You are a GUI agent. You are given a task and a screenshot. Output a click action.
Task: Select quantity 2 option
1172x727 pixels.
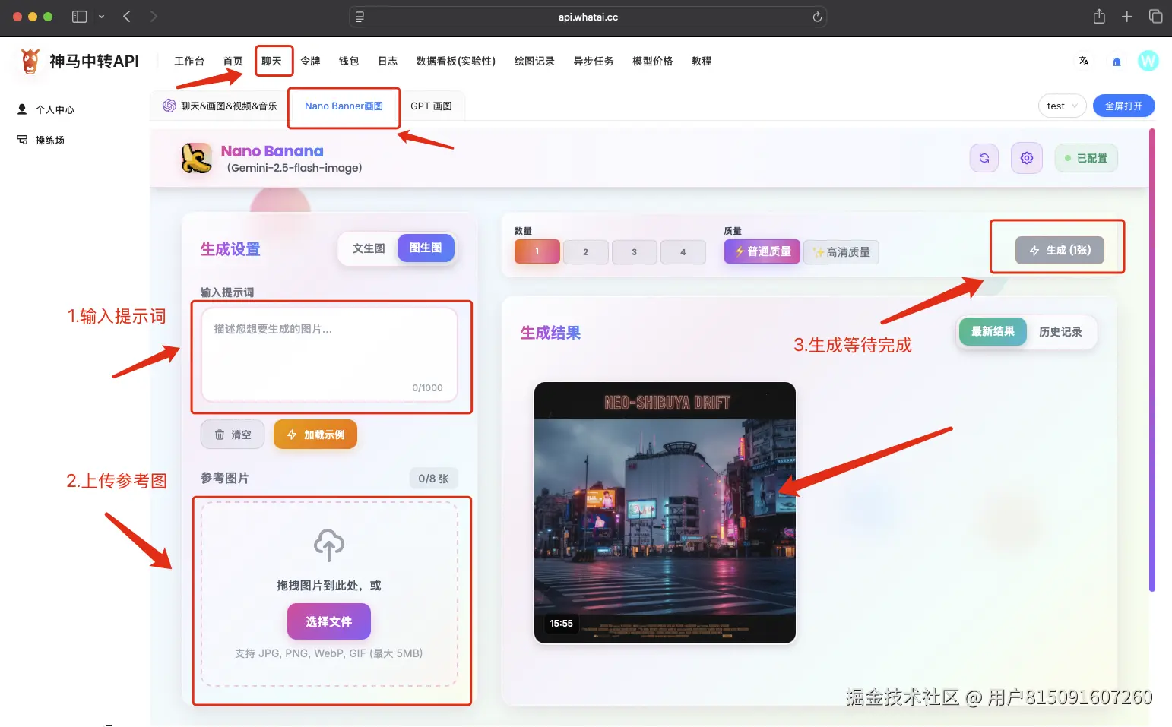pos(585,251)
